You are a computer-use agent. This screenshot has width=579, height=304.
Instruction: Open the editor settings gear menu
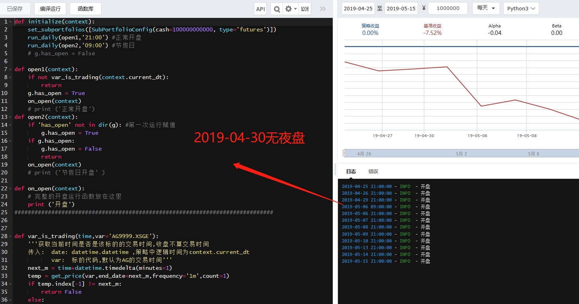[290, 9]
